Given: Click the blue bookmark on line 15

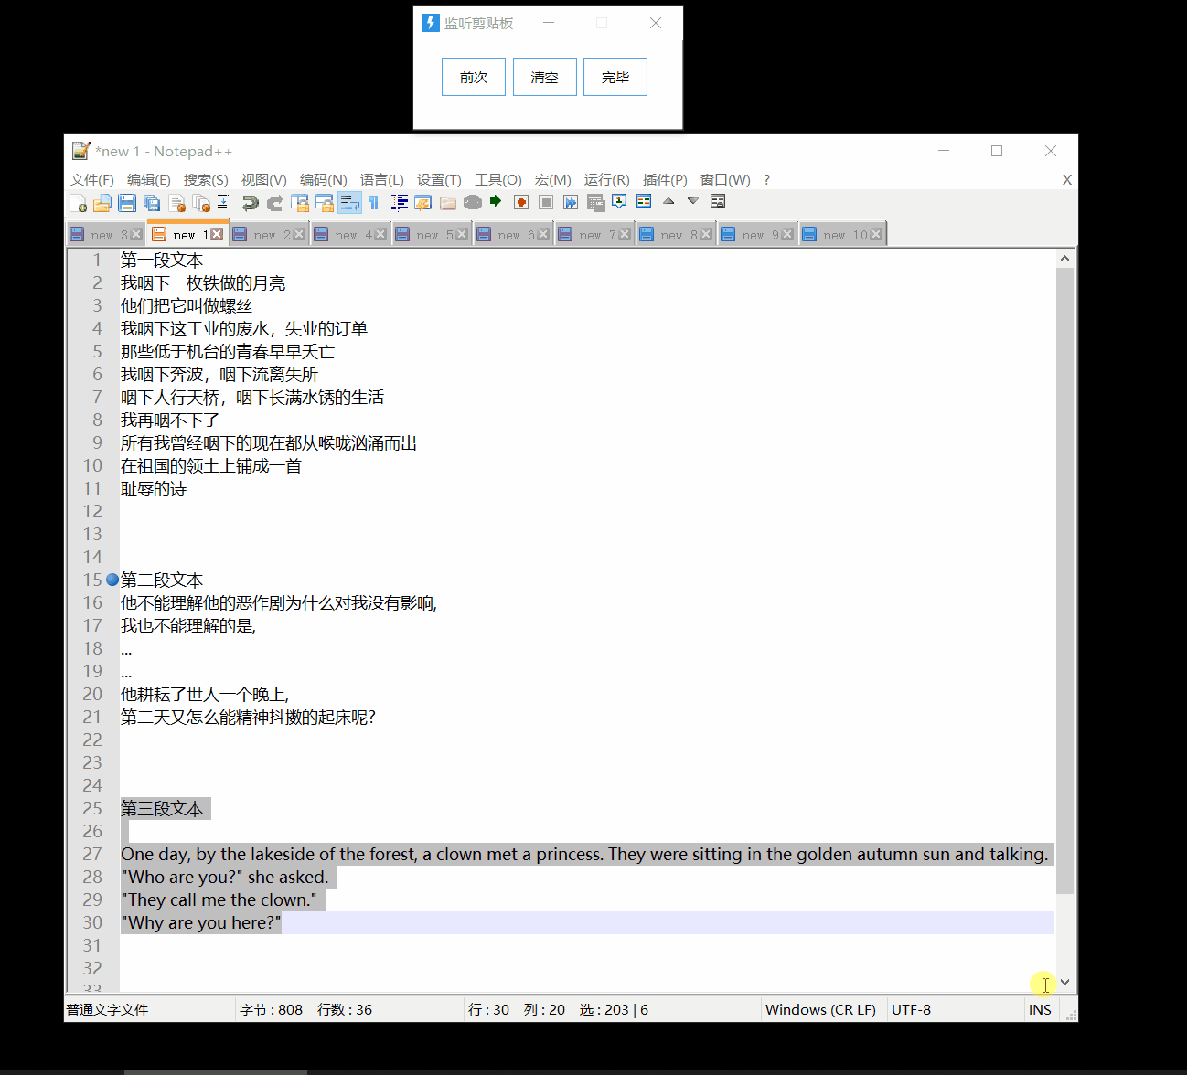Looking at the screenshot, I should pos(112,580).
